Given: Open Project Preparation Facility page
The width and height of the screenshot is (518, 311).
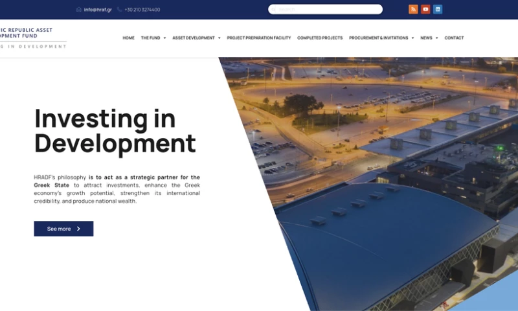Looking at the screenshot, I should click(258, 38).
